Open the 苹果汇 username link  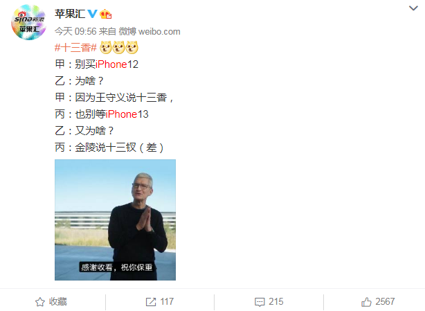(70, 14)
